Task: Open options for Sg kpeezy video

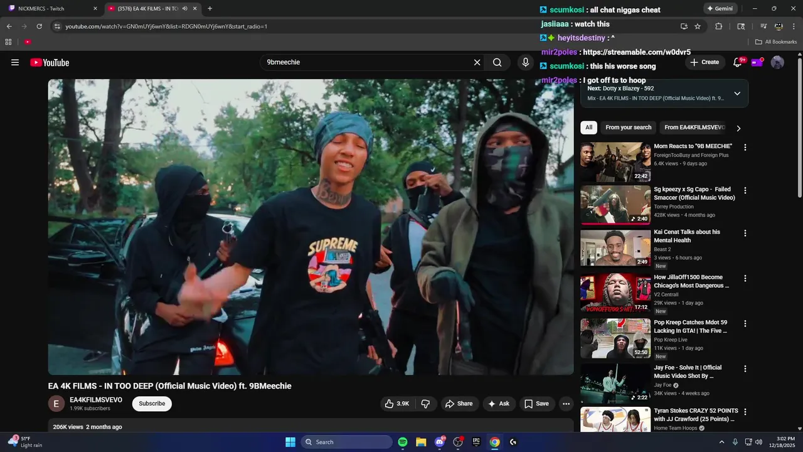Action: 745,190
